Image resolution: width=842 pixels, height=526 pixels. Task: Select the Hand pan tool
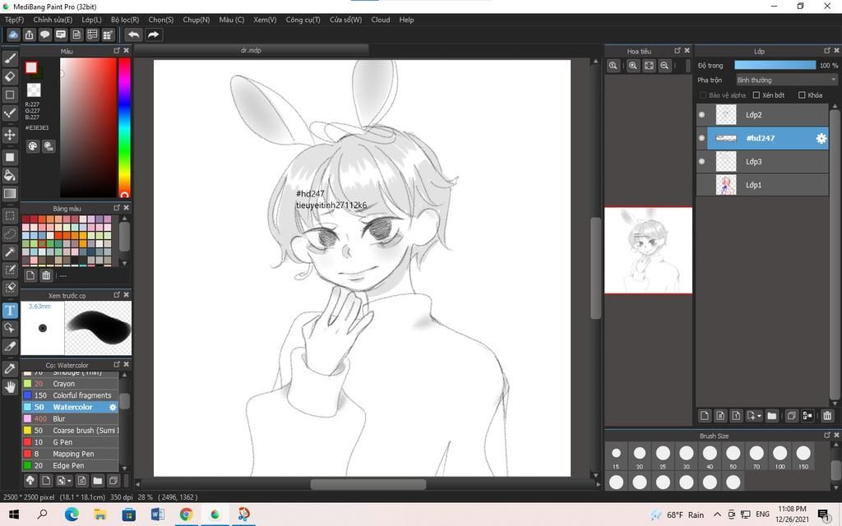click(10, 386)
